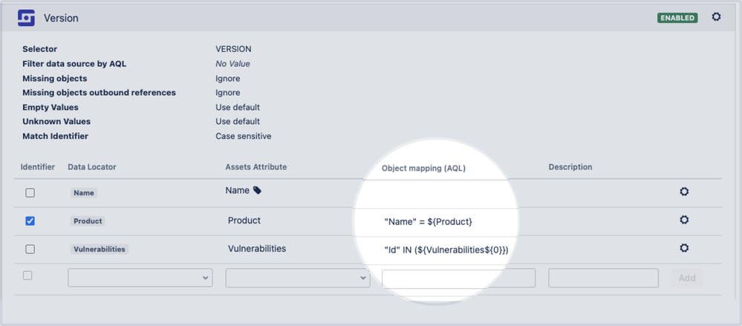Click the Unknown Values Use default value
Image resolution: width=742 pixels, height=326 pixels.
238,121
